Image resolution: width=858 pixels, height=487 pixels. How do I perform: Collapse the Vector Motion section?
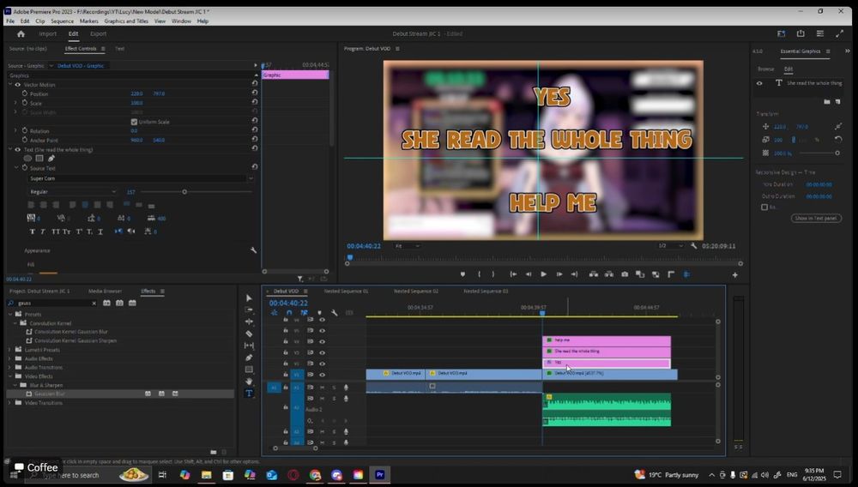[10, 85]
